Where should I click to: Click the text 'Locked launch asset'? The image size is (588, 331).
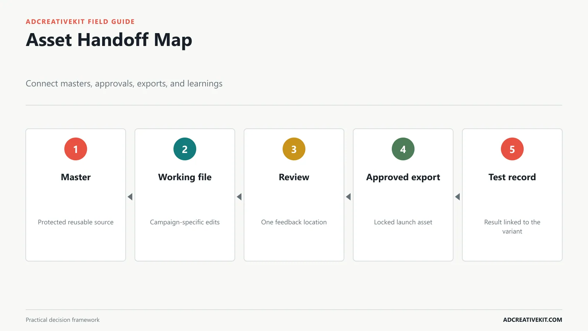403,222
